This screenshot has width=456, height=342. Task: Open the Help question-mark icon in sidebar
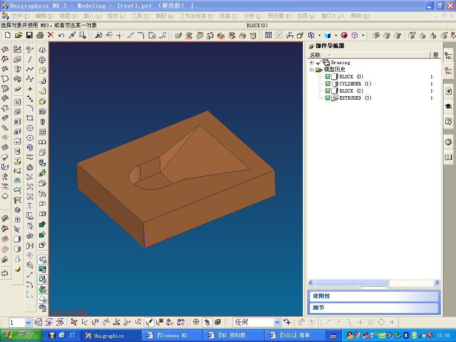pyautogui.click(x=448, y=121)
